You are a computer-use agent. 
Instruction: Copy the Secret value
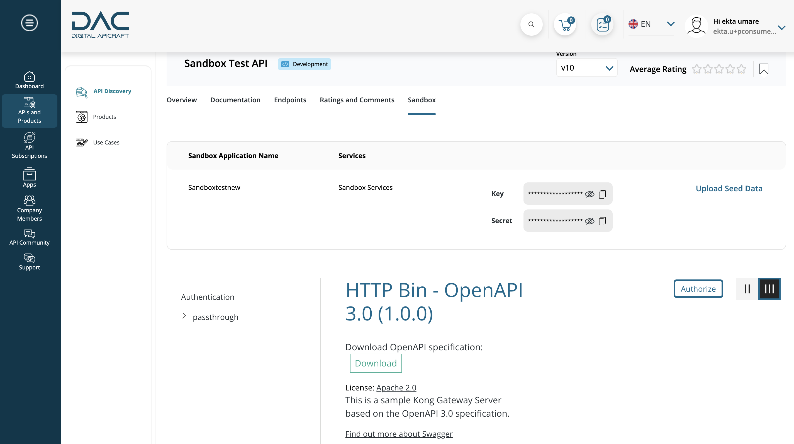point(602,221)
